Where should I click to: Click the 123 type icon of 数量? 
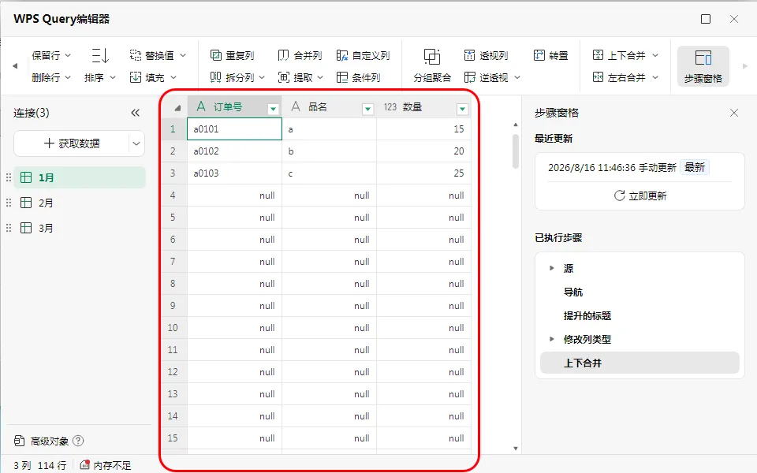point(390,107)
